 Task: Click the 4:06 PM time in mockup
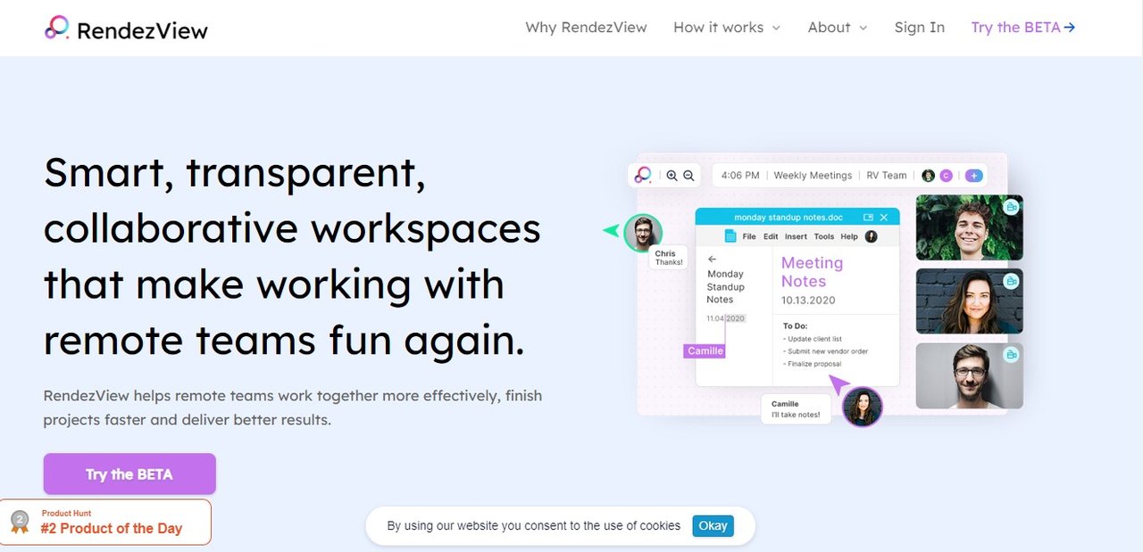point(740,176)
